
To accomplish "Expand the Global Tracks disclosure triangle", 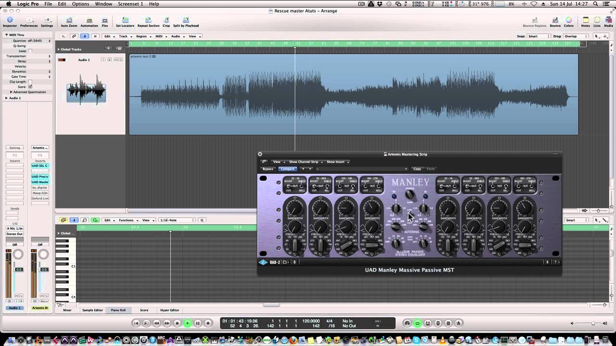I will [59, 49].
